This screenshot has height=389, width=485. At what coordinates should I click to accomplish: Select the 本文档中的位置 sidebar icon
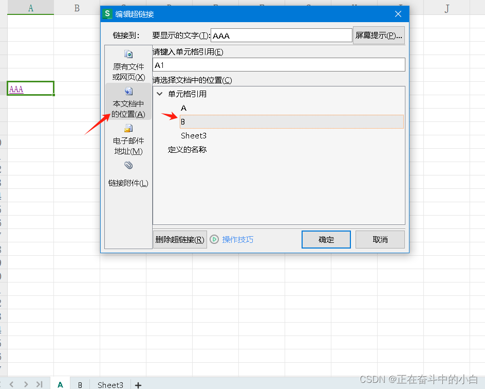tap(128, 91)
